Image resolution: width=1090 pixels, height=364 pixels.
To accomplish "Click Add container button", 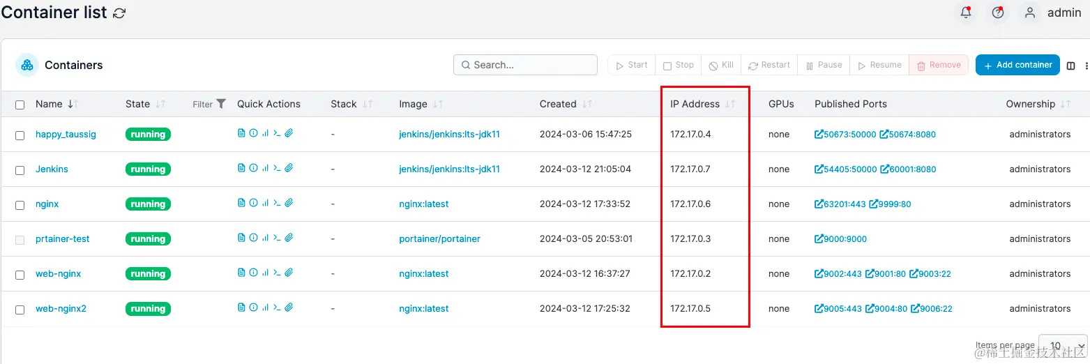I will 1017,65.
